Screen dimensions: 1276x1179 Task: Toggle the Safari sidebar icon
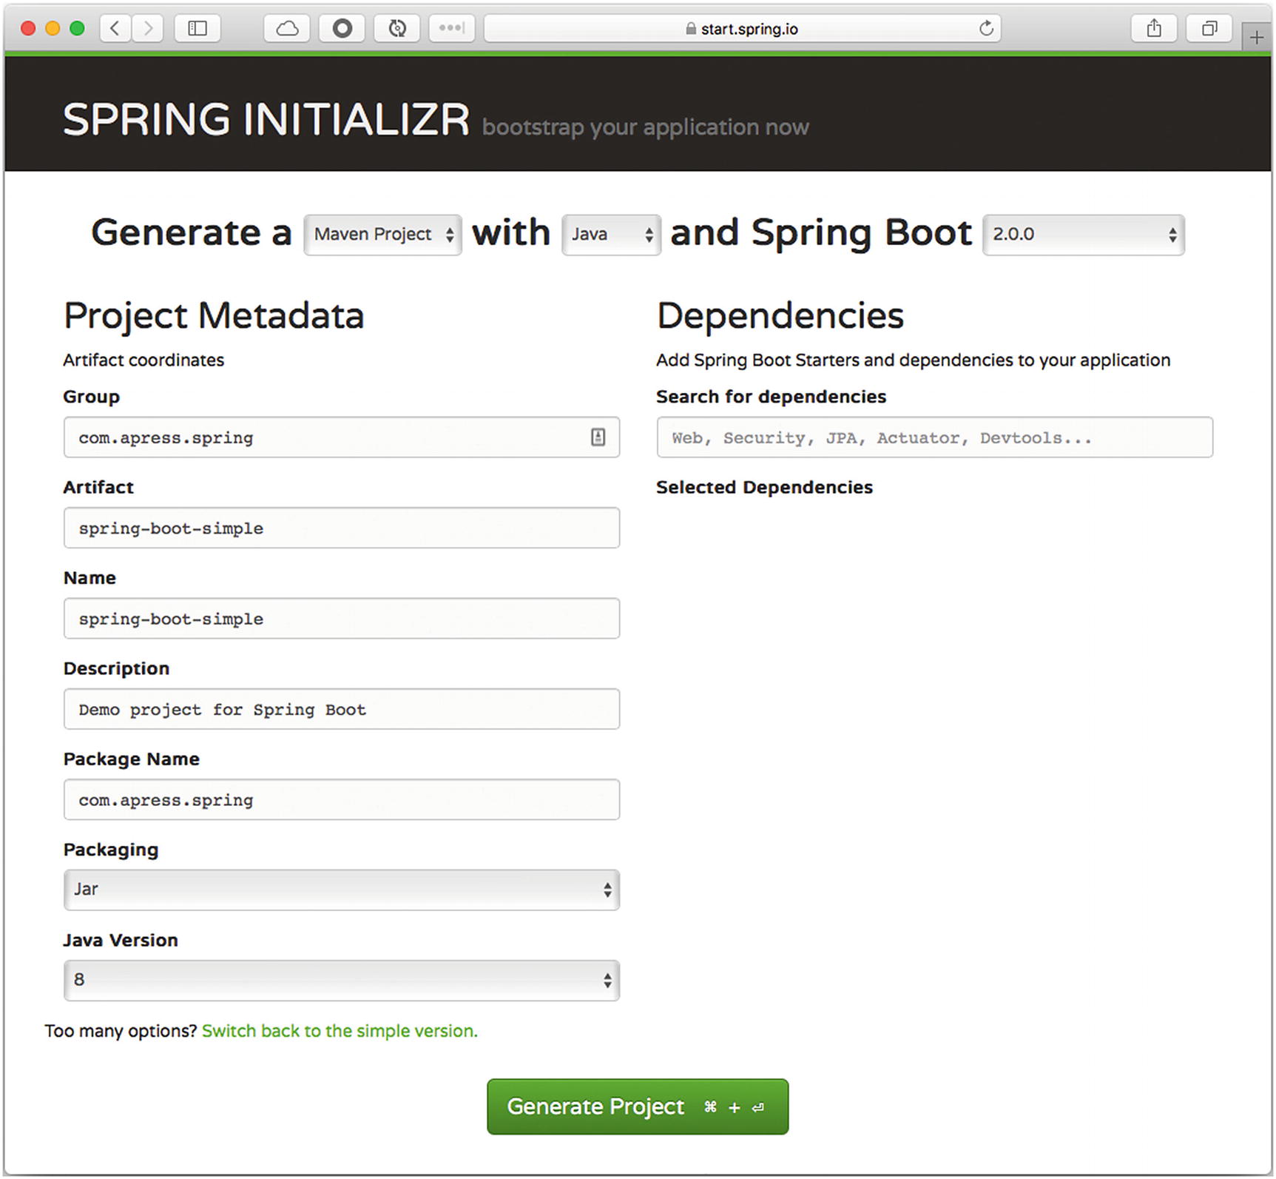tap(198, 29)
